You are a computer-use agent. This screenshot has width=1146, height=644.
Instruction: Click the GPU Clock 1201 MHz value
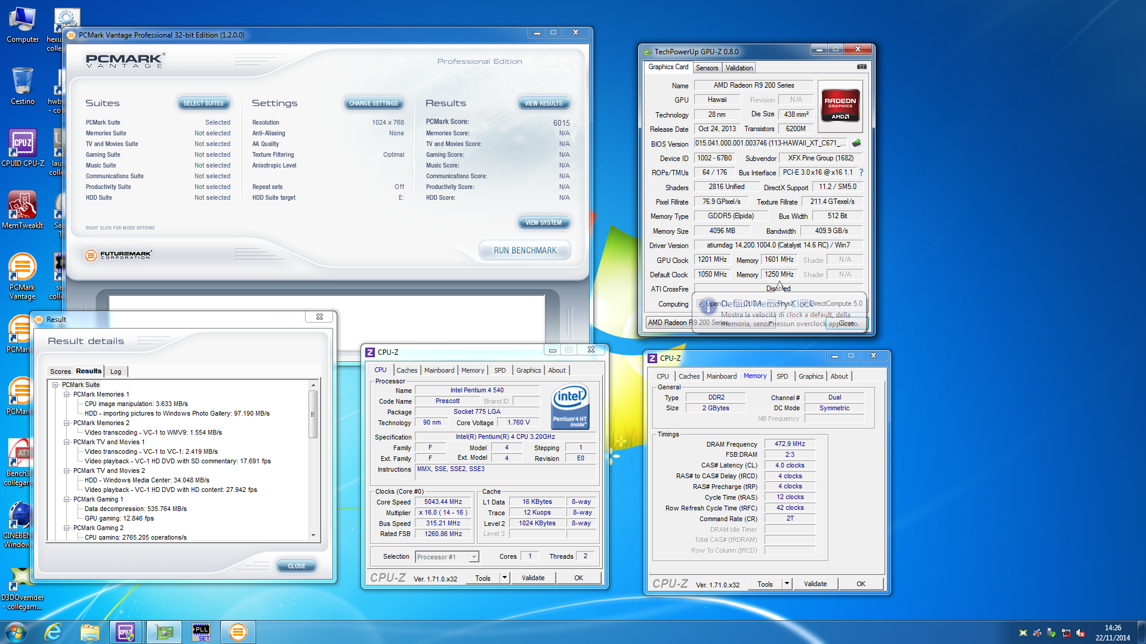tap(712, 259)
